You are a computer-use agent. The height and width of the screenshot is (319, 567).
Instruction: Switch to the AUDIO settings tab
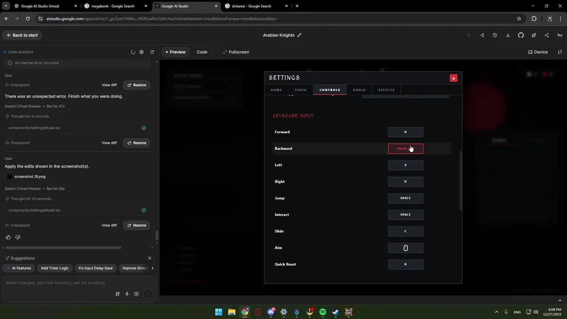359,90
